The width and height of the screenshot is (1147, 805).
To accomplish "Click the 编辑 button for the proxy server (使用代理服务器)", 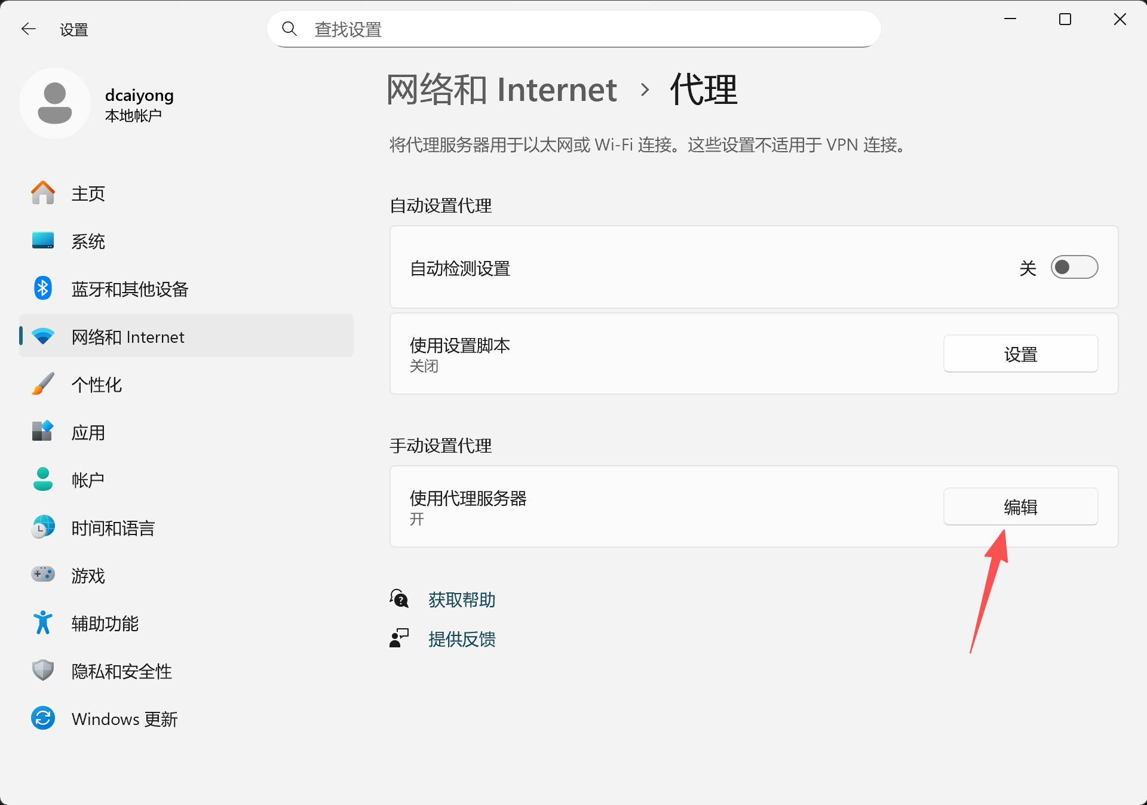I will pos(1020,507).
